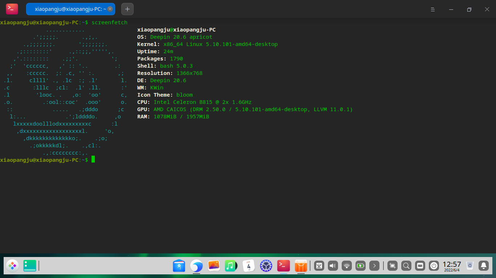Open the Calendar showing June 4
The width and height of the screenshot is (496, 278).
coord(248,266)
